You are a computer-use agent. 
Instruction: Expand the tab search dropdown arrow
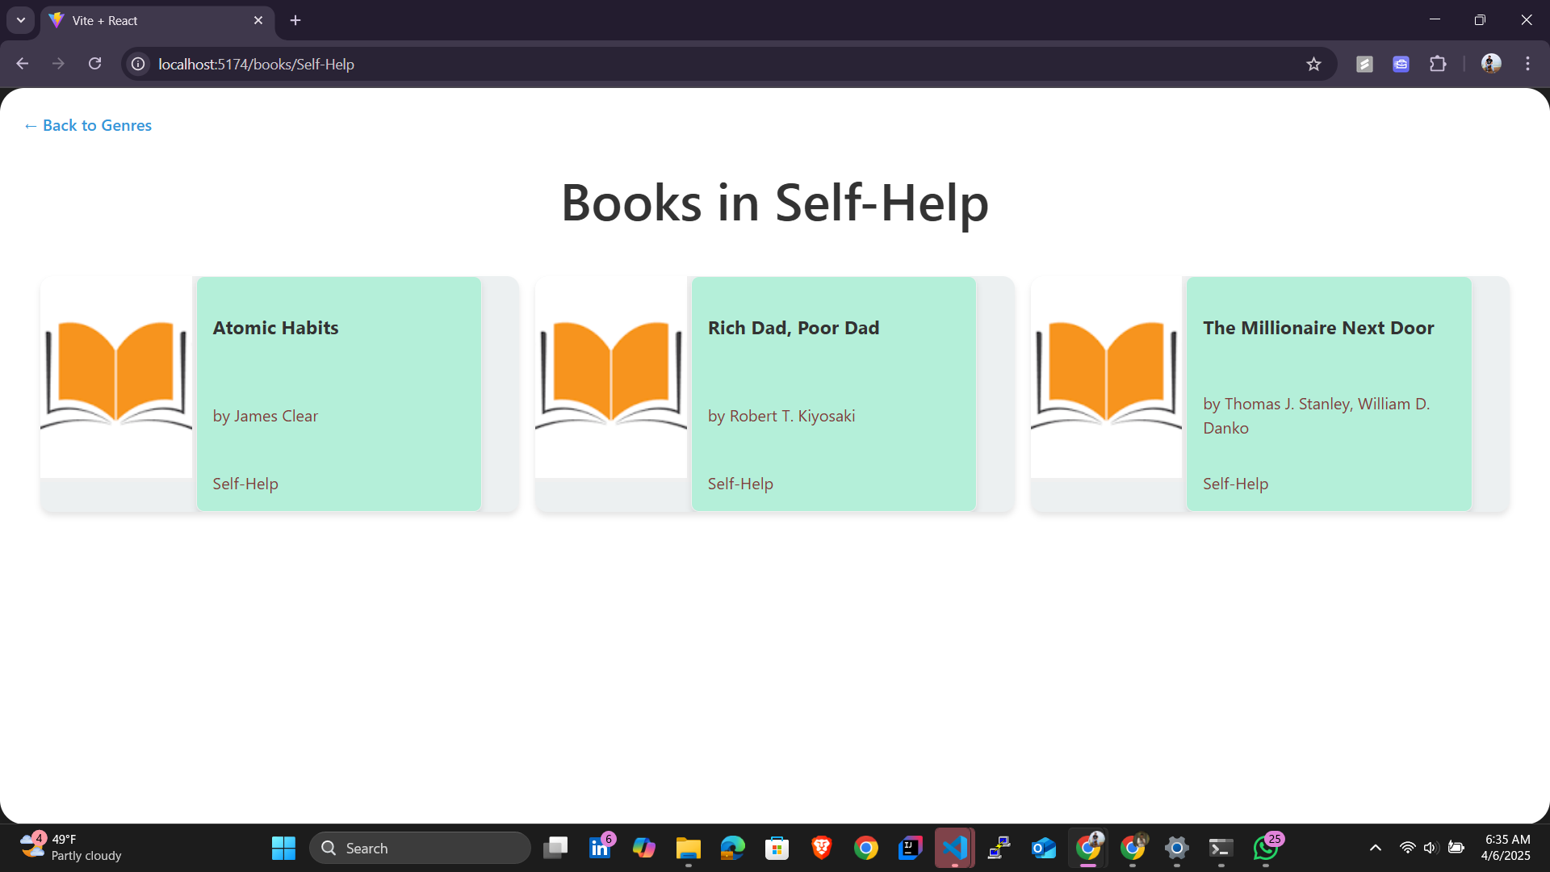click(21, 20)
